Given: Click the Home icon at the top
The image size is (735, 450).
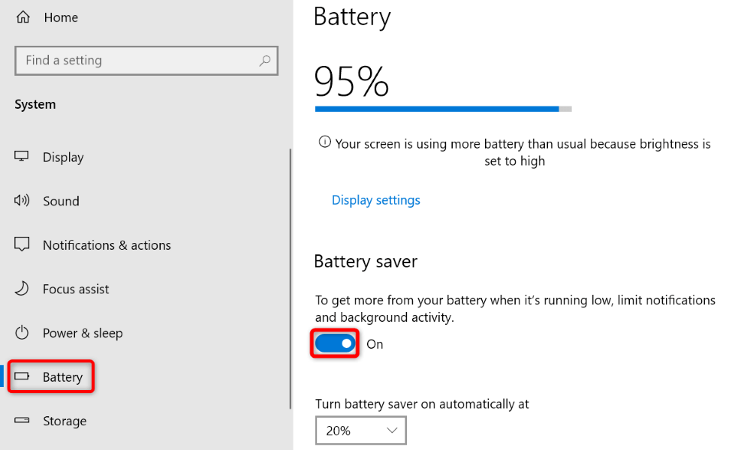Looking at the screenshot, I should pyautogui.click(x=22, y=16).
